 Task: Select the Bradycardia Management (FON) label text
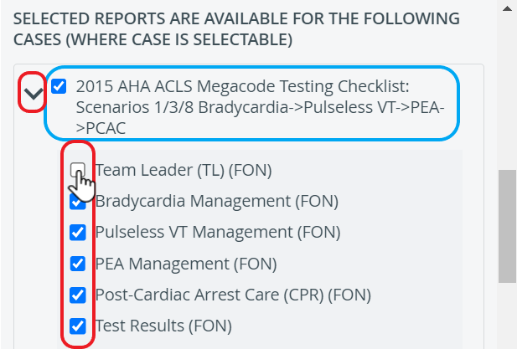click(217, 201)
